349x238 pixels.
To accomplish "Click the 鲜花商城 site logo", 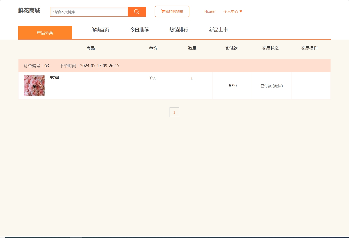I will (29, 11).
